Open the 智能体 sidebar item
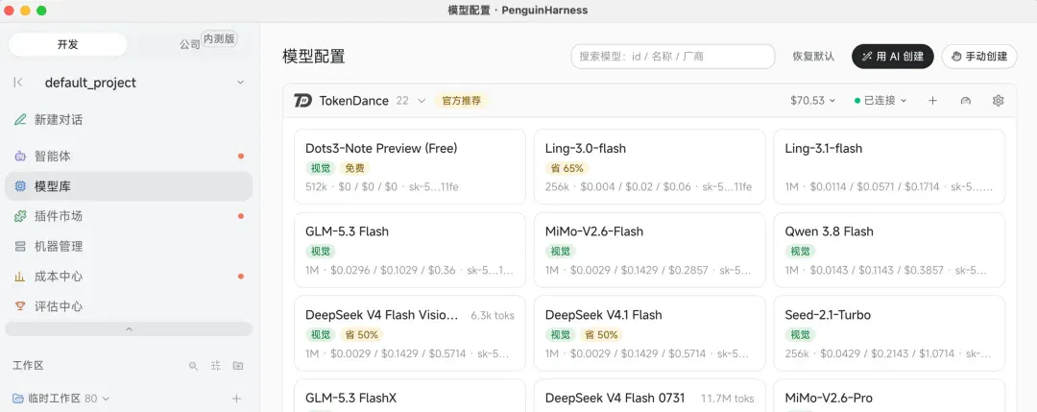 click(129, 157)
